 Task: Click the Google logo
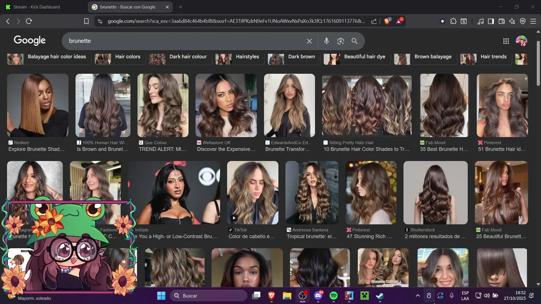click(x=30, y=41)
